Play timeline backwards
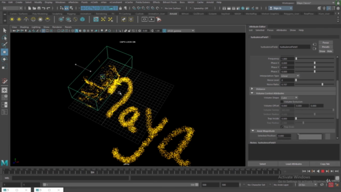341x192 pixels. pos(318,171)
